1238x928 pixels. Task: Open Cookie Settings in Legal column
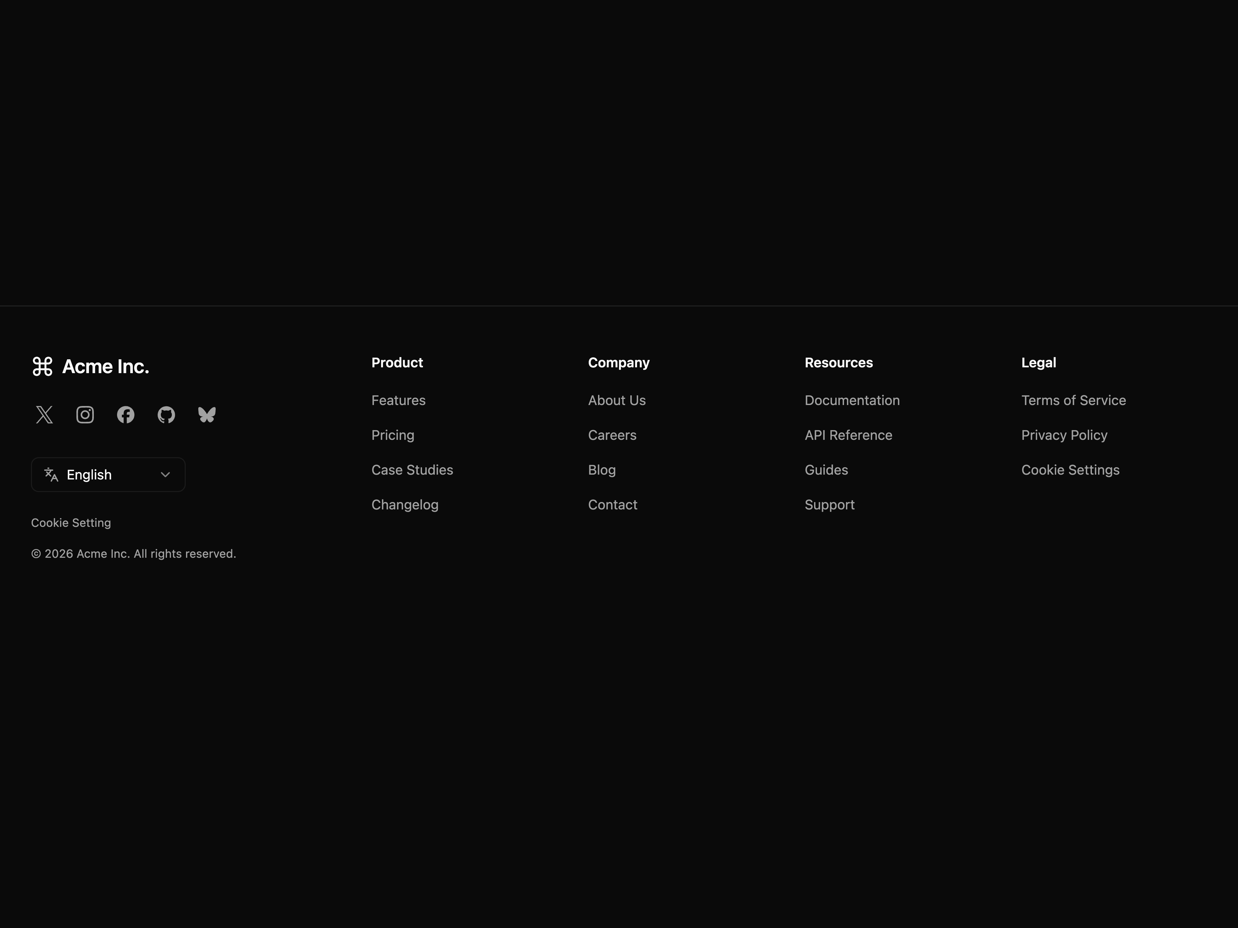[x=1071, y=470]
